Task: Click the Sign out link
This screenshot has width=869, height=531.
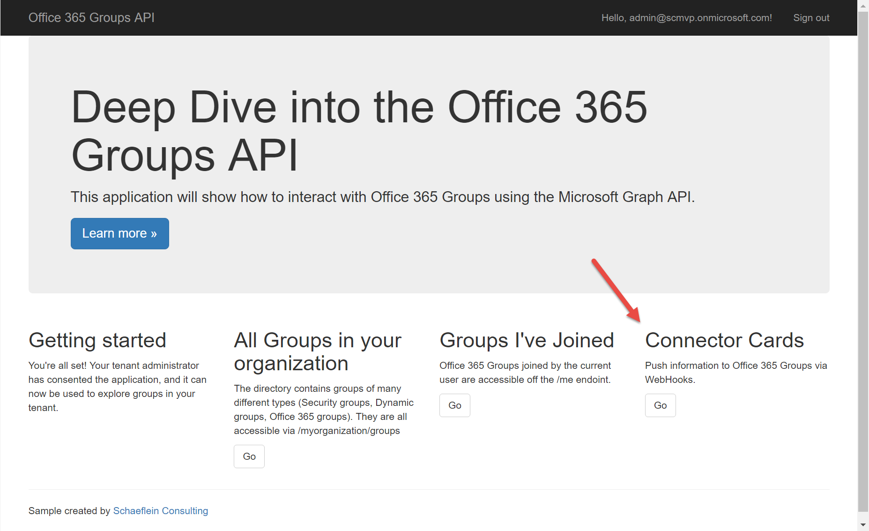Action: (x=811, y=18)
